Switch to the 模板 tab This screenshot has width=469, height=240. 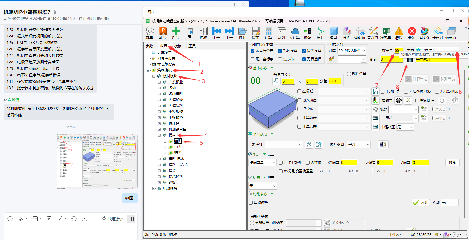(x=178, y=46)
